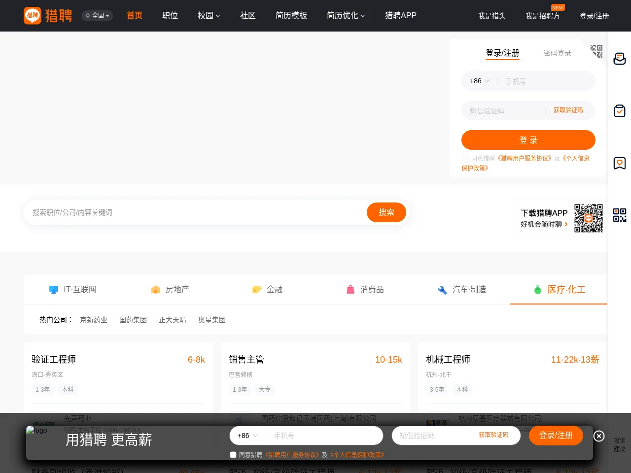Click the app download QR code image
Screen dimensions: 631x473
589,218
